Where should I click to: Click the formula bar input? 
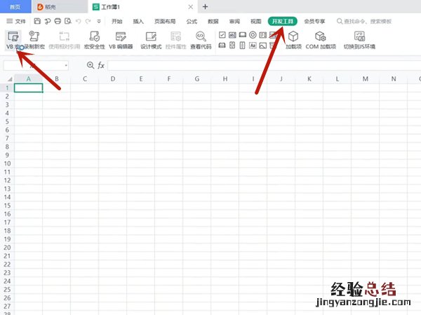pos(265,65)
